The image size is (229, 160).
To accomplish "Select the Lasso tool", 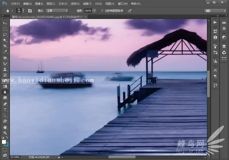I will coord(5,35).
